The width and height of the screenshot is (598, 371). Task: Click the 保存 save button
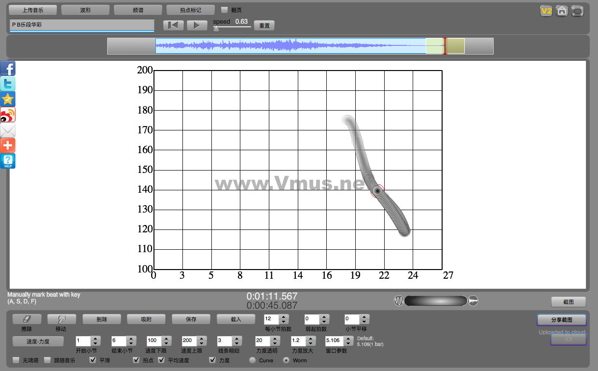[x=191, y=319]
